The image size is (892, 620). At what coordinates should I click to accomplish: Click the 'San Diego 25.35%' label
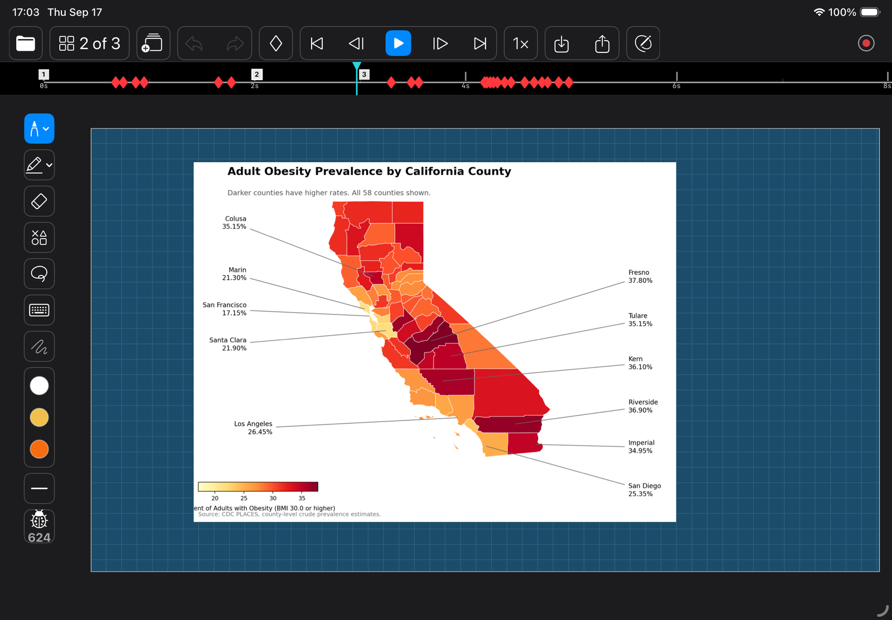(x=644, y=490)
